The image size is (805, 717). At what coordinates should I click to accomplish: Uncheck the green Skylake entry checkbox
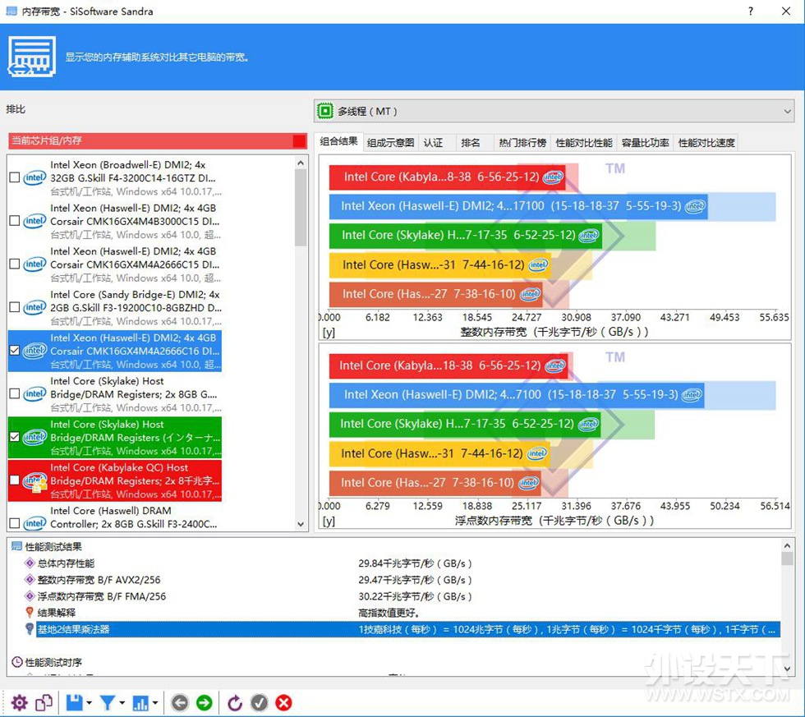coord(15,437)
